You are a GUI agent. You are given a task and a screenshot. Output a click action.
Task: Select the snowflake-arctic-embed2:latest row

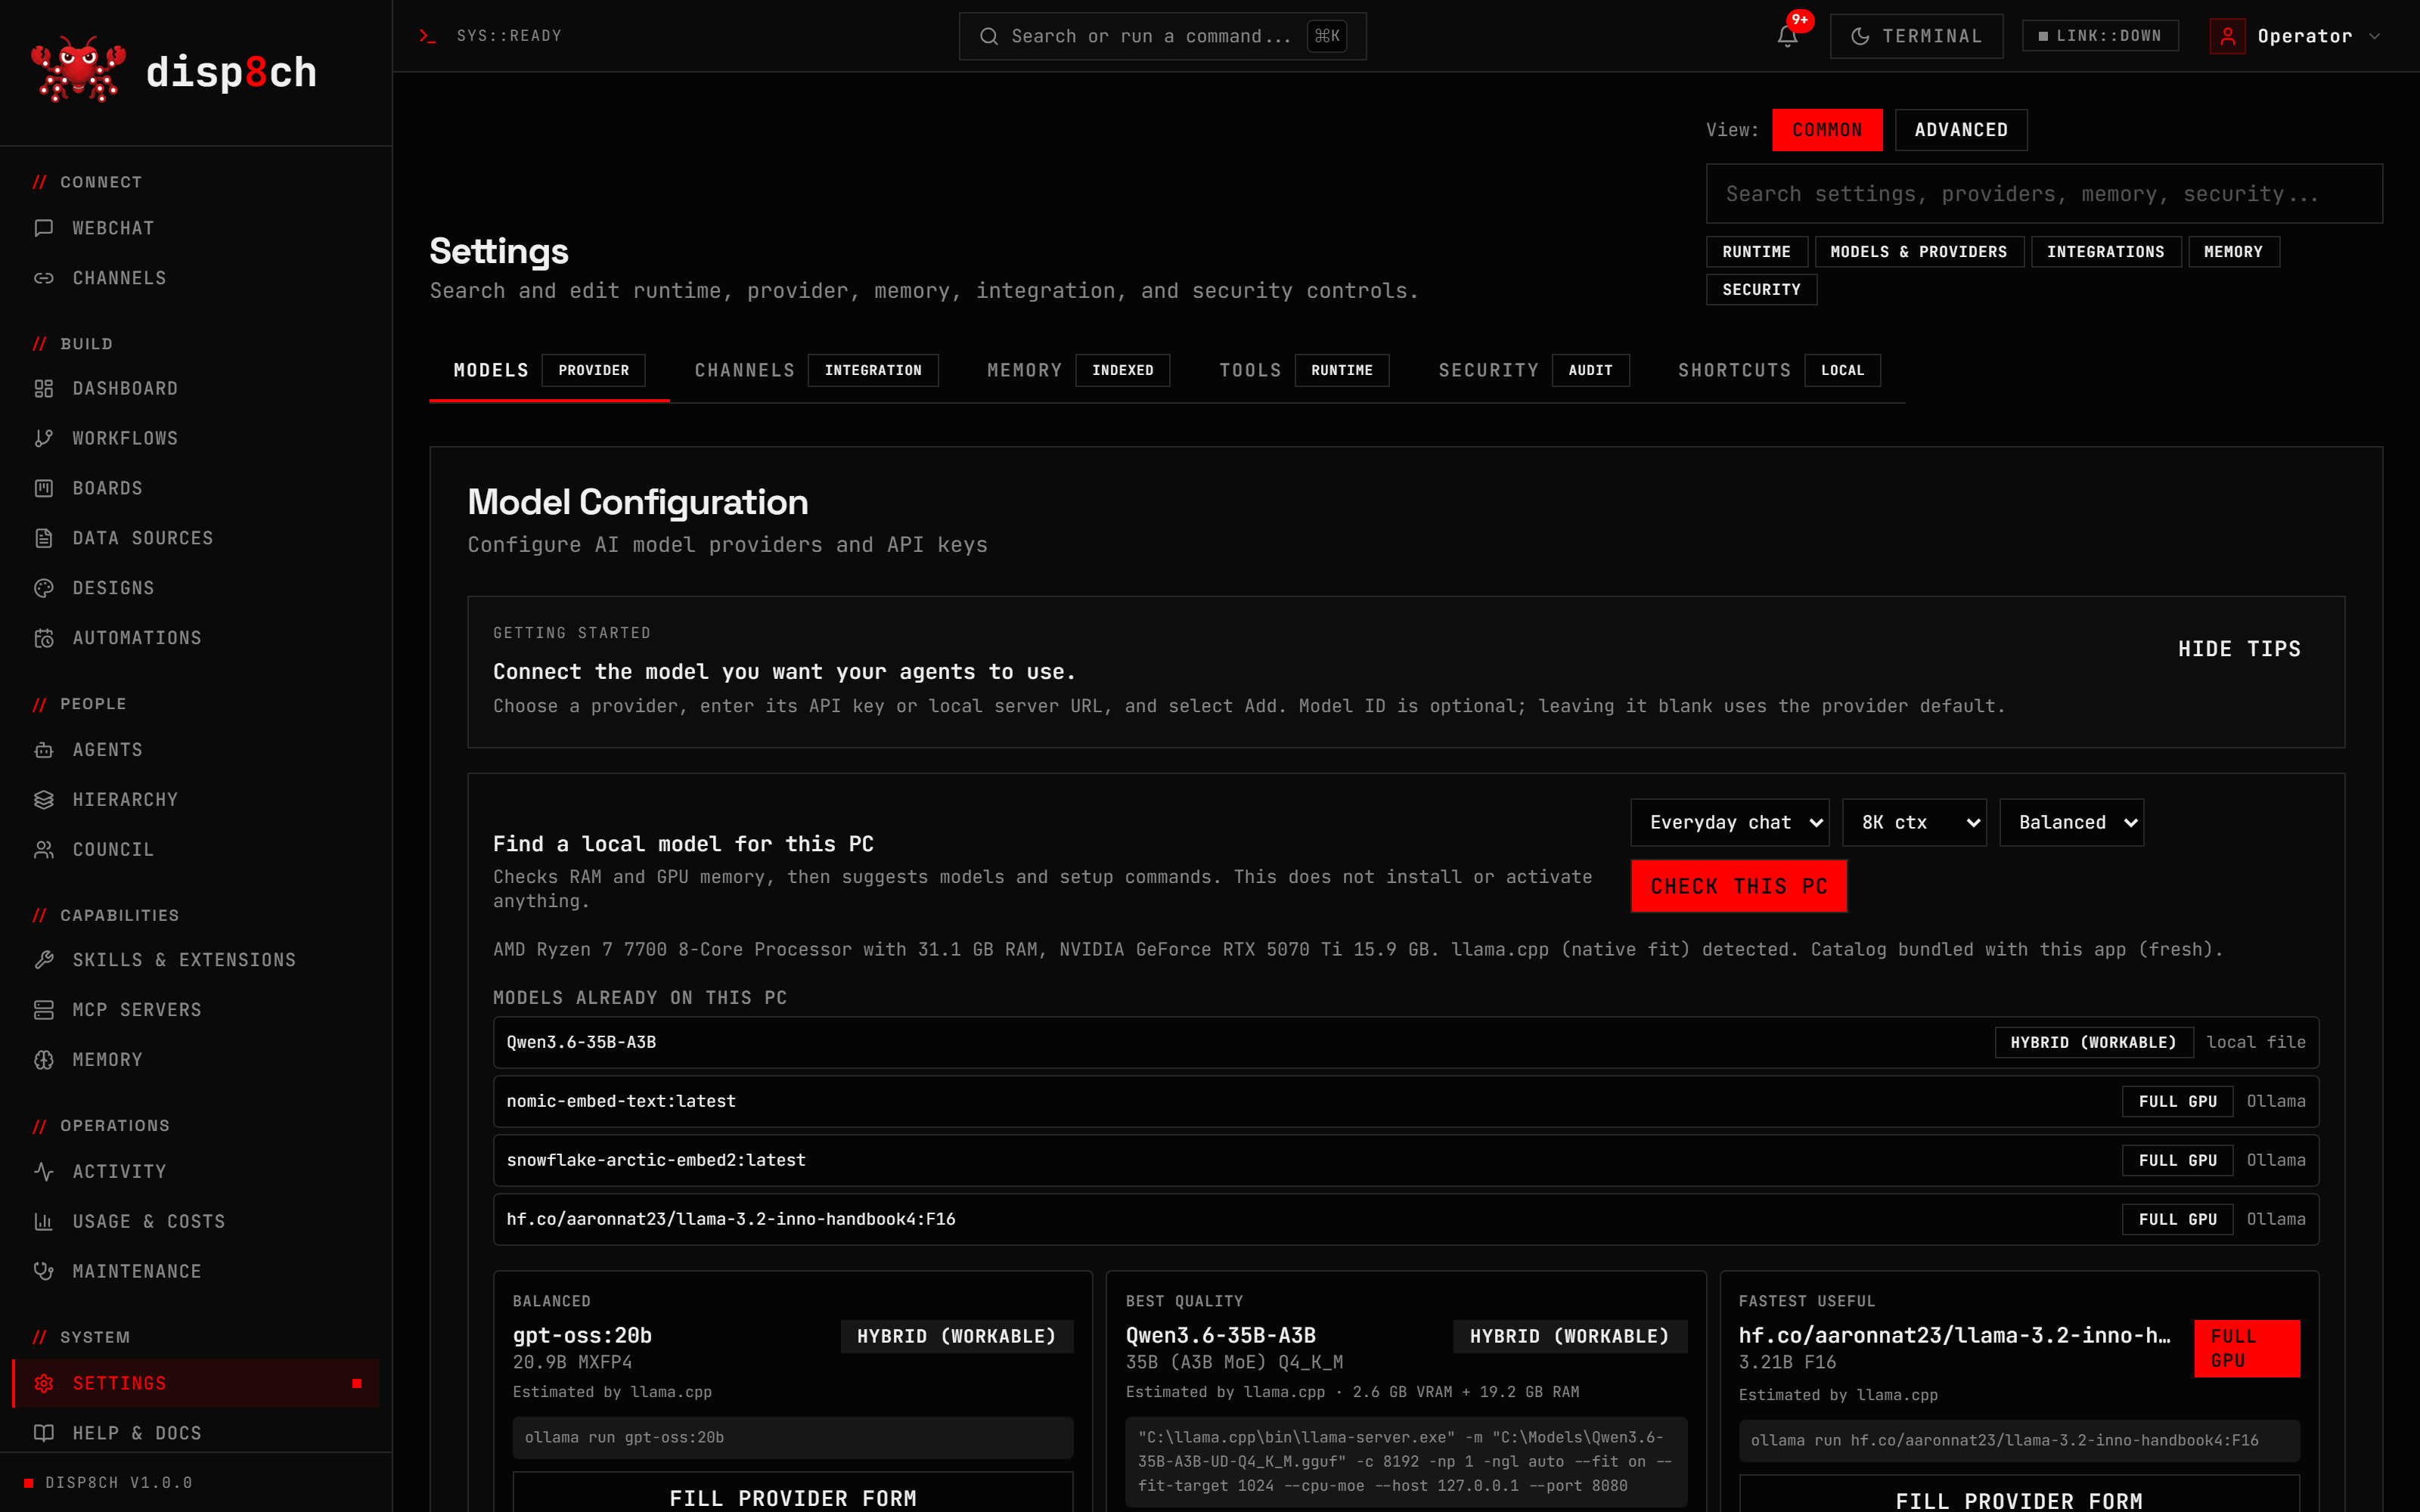tap(1405, 1160)
